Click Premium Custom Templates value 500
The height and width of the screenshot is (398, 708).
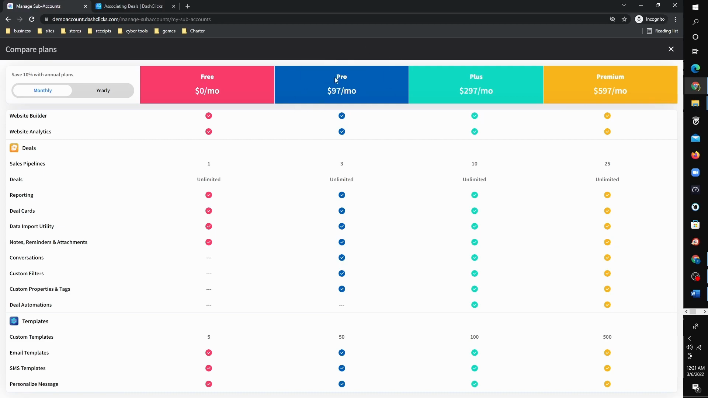pyautogui.click(x=607, y=337)
